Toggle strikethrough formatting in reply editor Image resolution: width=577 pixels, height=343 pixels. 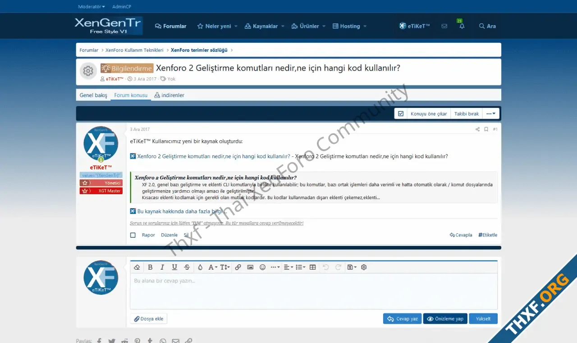point(187,267)
